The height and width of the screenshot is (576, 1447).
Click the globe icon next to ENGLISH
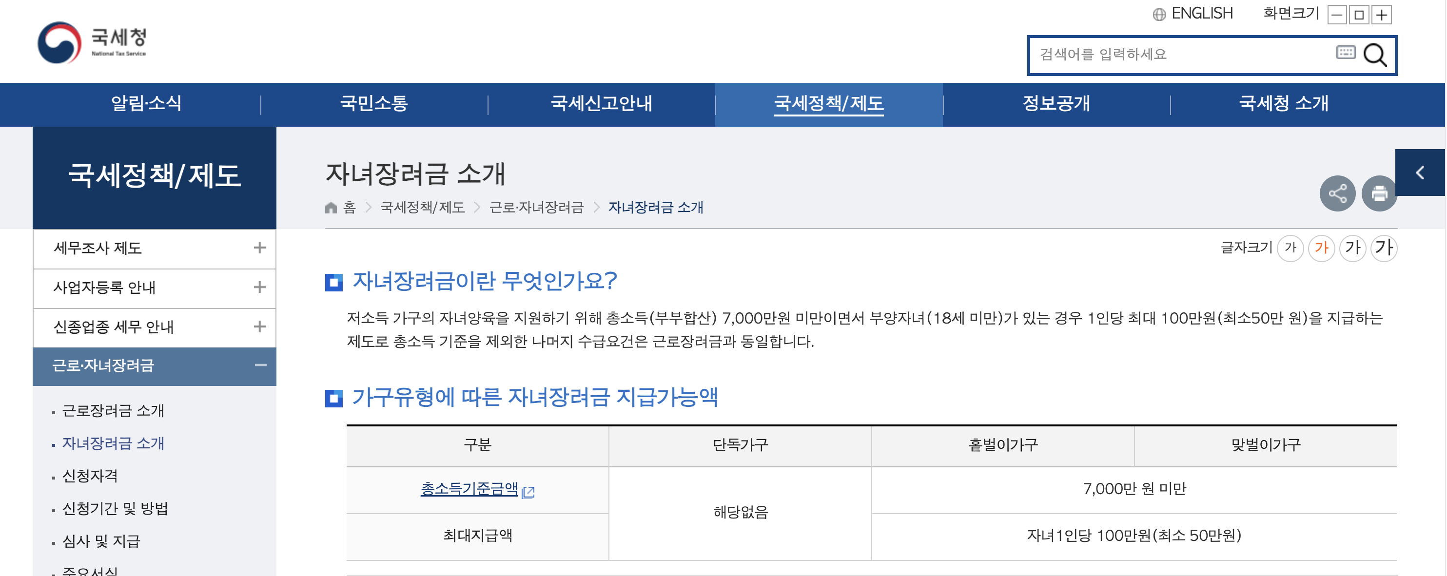(x=1159, y=14)
